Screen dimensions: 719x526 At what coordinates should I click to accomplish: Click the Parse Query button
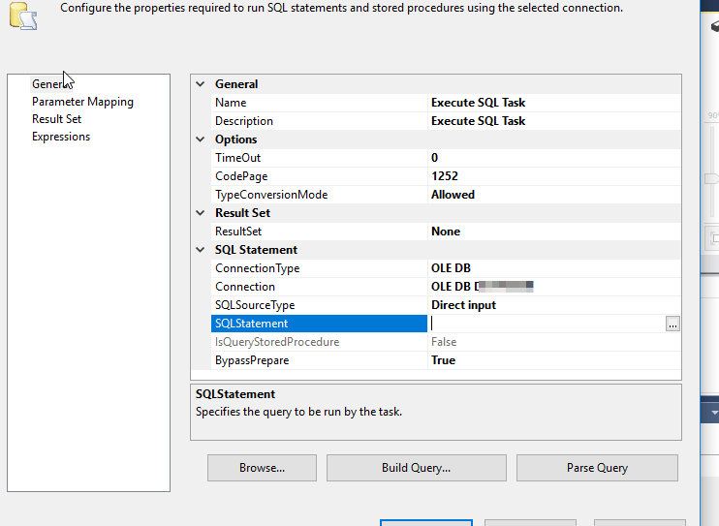click(597, 468)
